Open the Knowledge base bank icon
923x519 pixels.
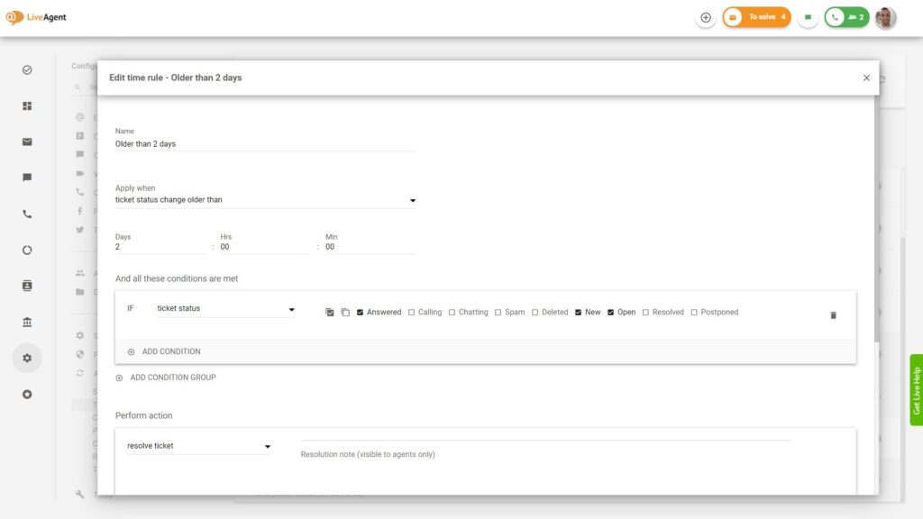pos(27,323)
